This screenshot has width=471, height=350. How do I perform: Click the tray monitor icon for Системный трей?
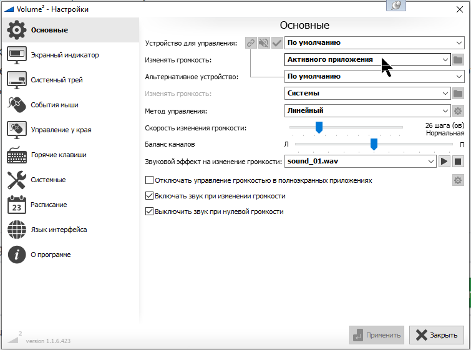16,80
